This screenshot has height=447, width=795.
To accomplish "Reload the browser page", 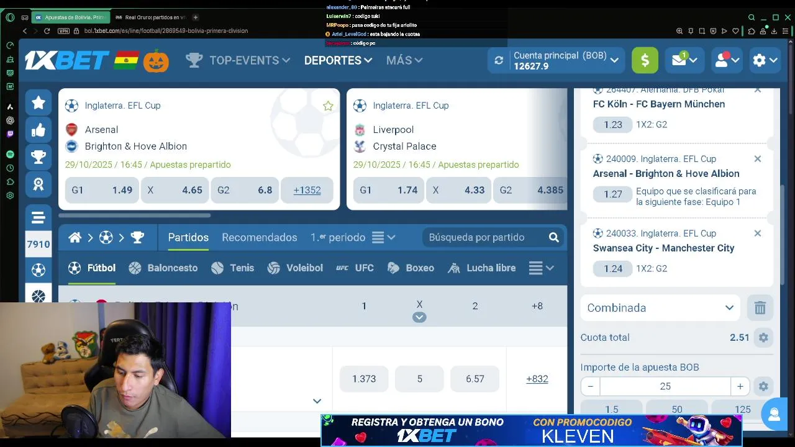I will (x=47, y=31).
